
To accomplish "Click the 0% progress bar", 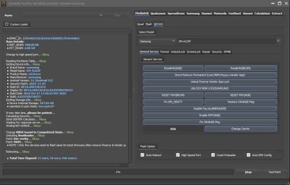I will tap(118, 172).
